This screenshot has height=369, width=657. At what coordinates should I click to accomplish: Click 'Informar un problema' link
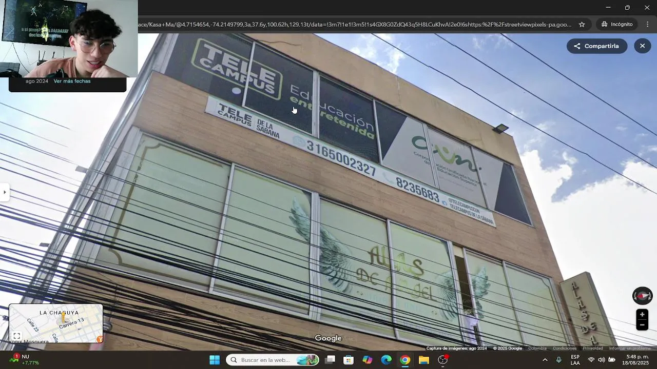(x=630, y=348)
